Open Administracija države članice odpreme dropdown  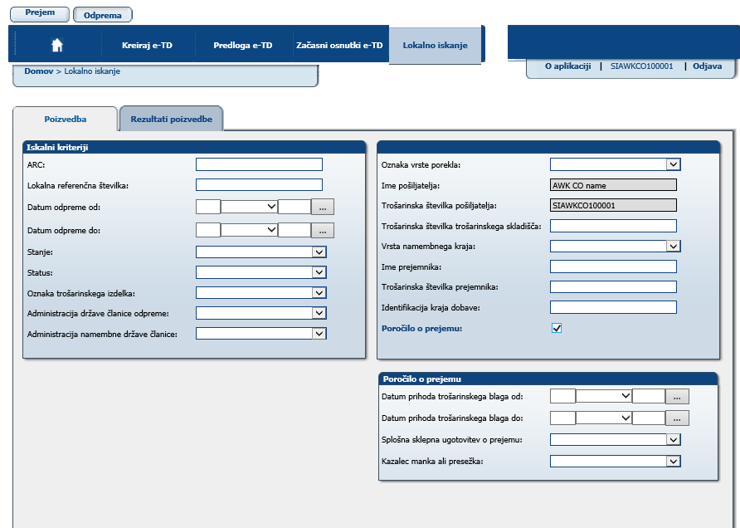tap(261, 313)
